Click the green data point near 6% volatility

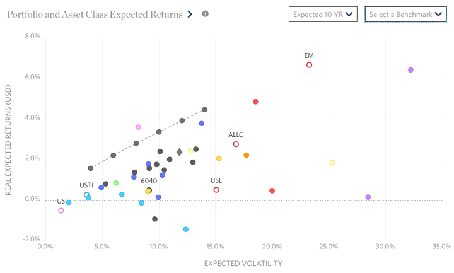click(x=116, y=183)
